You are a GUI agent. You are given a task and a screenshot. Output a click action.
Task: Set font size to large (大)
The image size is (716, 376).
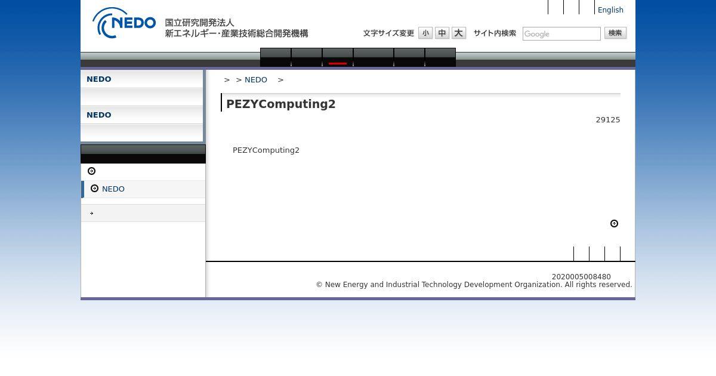click(459, 33)
